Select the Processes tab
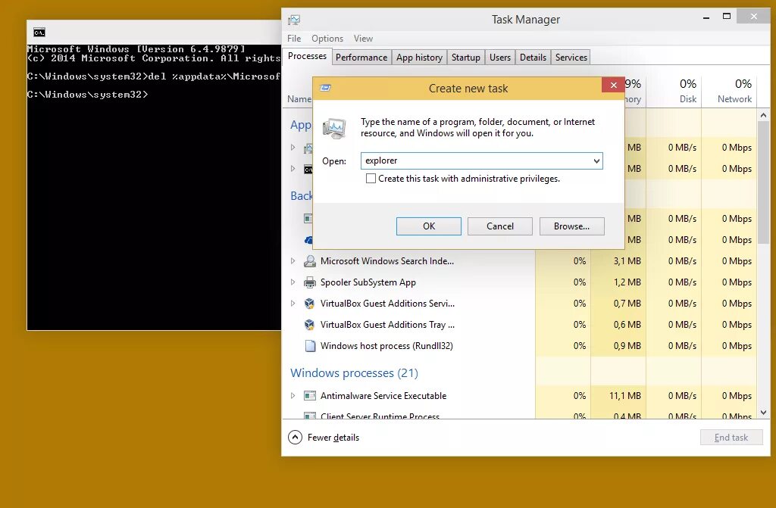Screen dimensions: 776x508 click(307, 56)
